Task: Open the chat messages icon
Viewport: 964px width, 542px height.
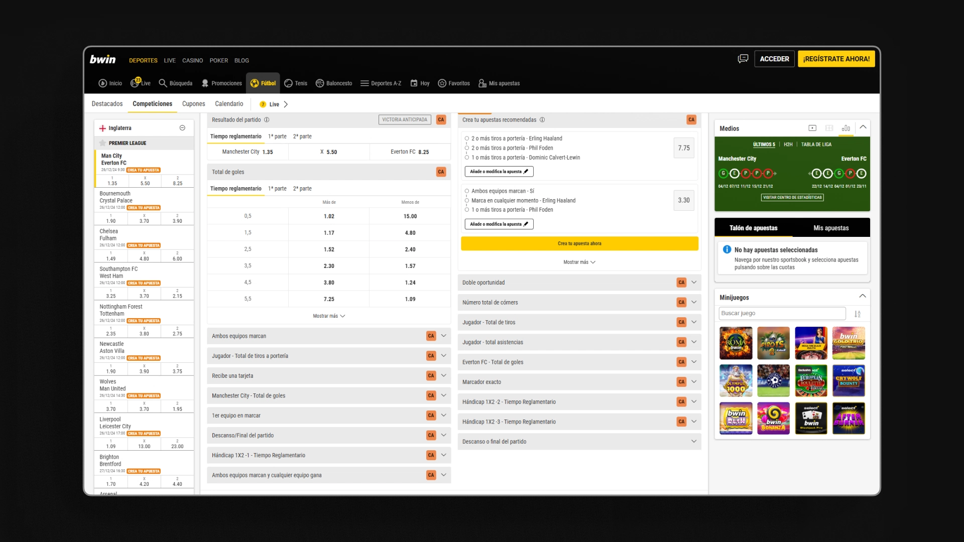Action: click(x=743, y=59)
